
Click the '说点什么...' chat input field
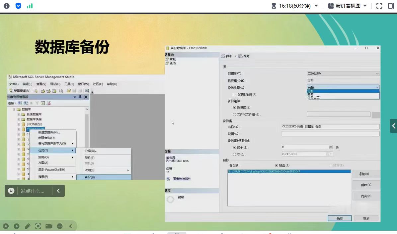tap(33, 191)
